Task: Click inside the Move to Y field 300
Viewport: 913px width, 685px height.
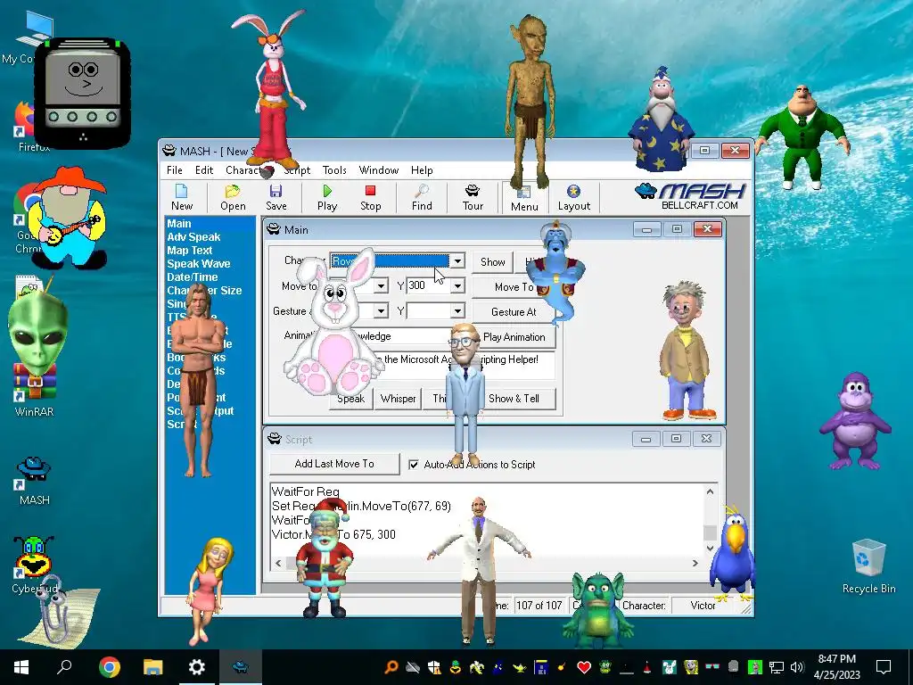Action: (428, 285)
